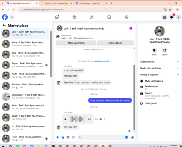The height and width of the screenshot is (147, 182).
Task: Bookmark this page star icon
Action: 170,9
